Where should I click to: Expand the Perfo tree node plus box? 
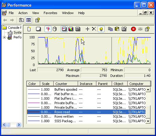tap(4, 38)
